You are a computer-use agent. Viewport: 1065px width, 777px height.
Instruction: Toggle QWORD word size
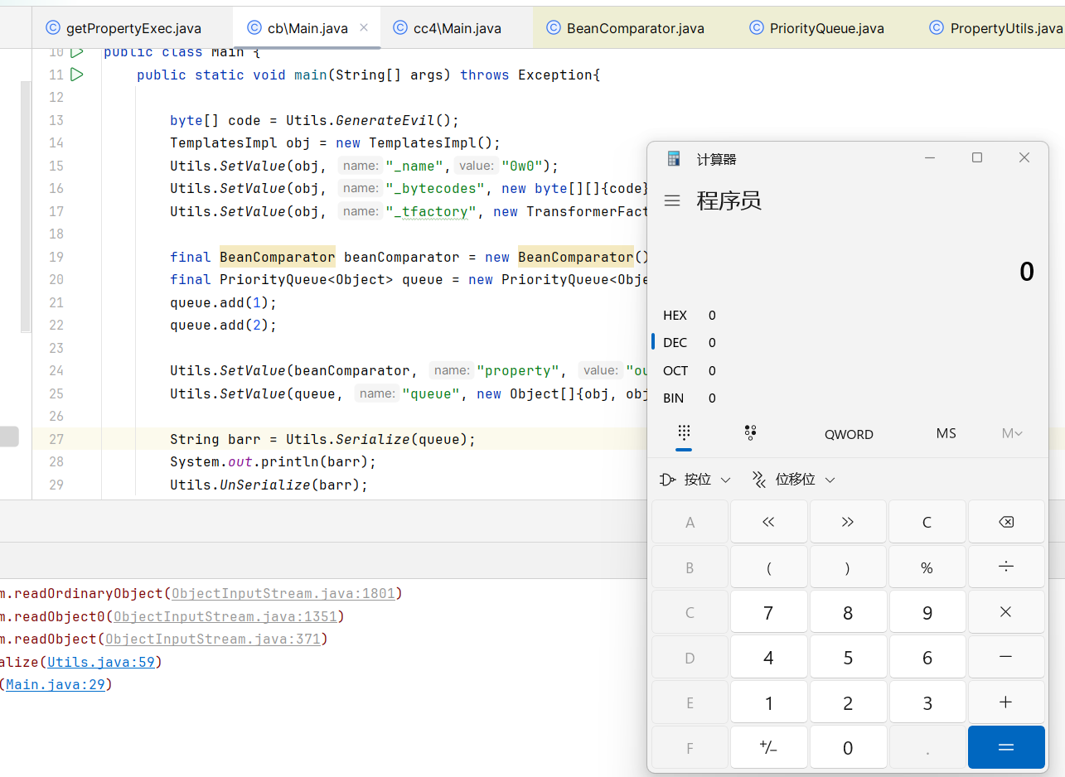click(x=849, y=434)
